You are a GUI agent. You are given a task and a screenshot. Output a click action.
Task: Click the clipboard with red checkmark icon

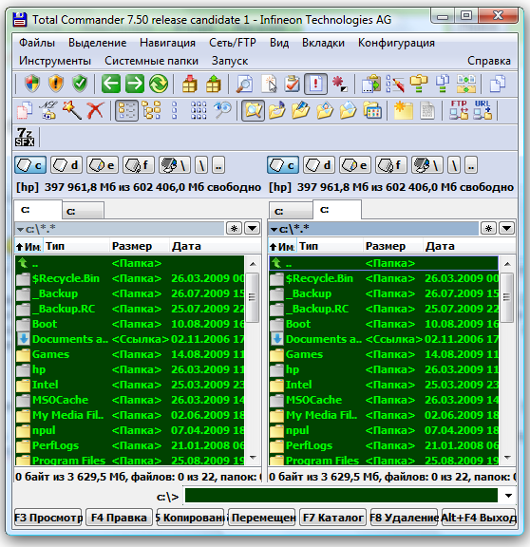point(292,84)
